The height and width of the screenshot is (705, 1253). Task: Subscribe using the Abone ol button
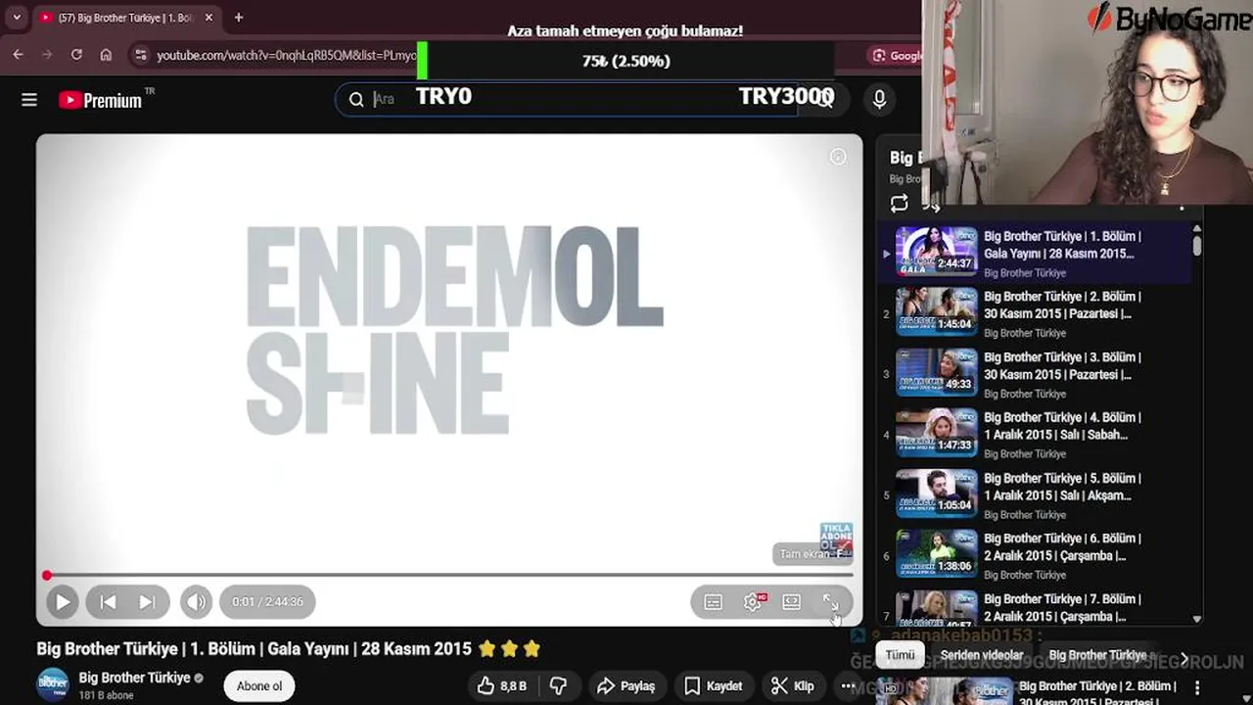point(259,686)
